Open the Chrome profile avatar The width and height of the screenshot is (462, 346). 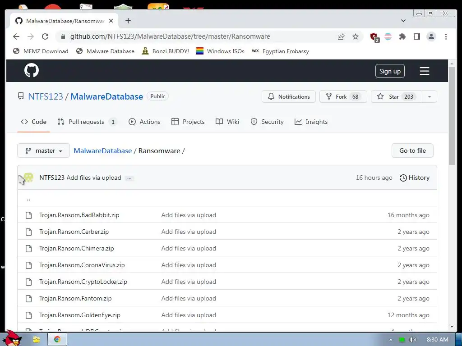point(431,36)
